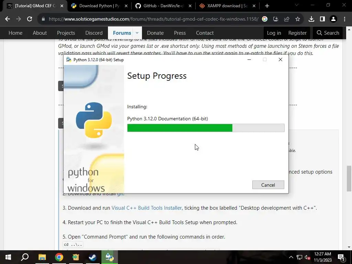352x264 pixels.
Task: Open the tab search chevron
Action: pos(297,5)
